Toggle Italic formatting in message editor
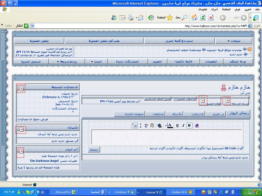This screenshot has height=196, width=262. click(x=183, y=126)
